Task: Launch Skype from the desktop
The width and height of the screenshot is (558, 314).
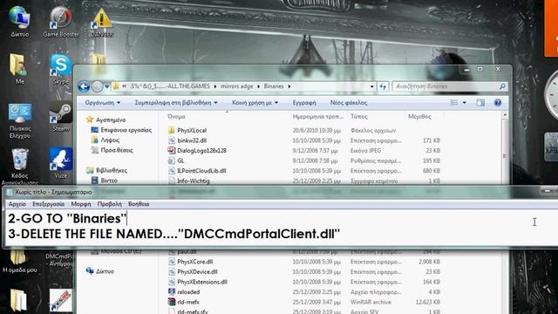Action: coord(61,70)
